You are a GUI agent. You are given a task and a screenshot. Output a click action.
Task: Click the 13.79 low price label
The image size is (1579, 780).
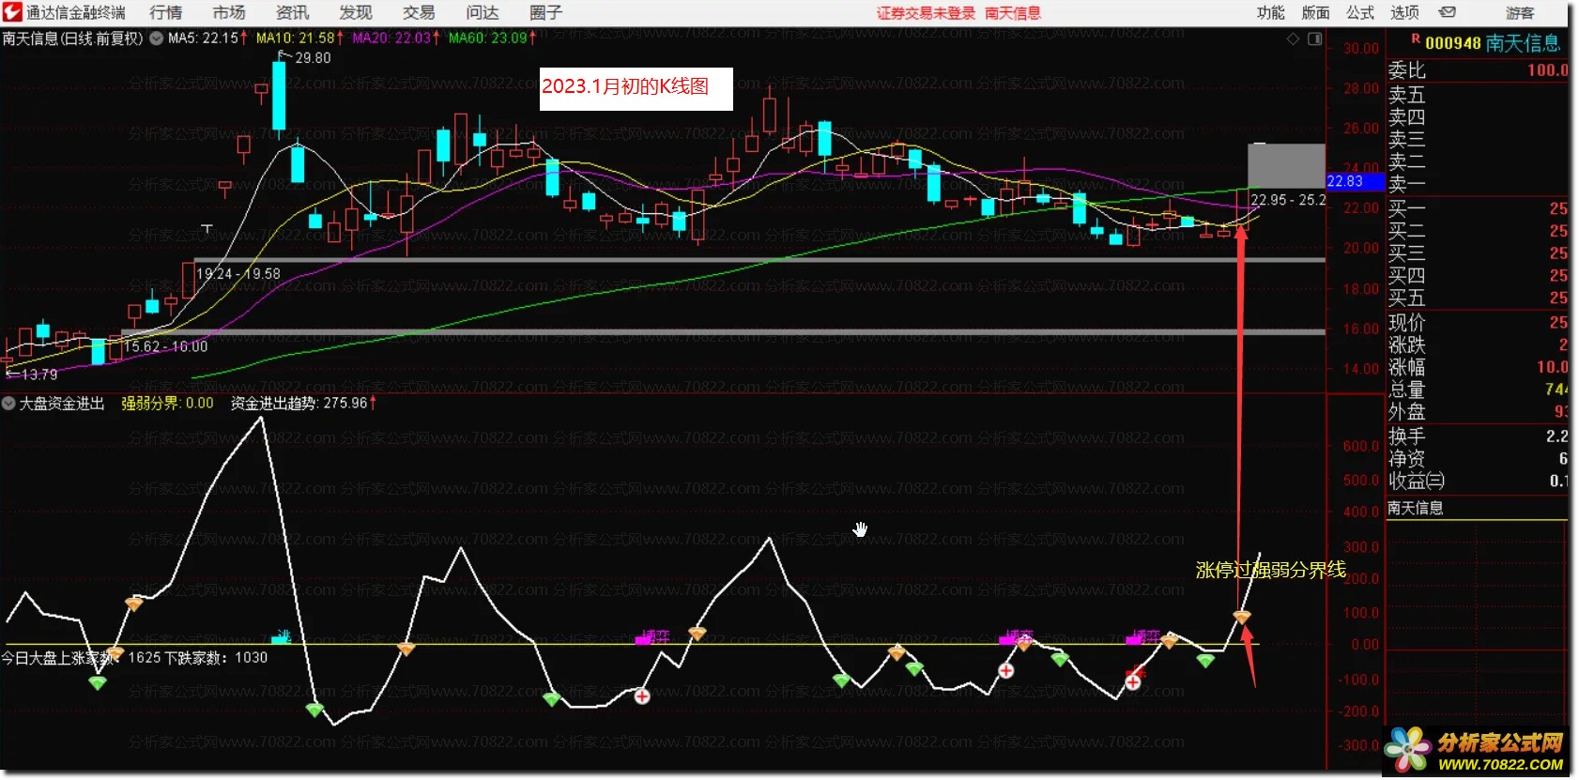click(x=38, y=375)
